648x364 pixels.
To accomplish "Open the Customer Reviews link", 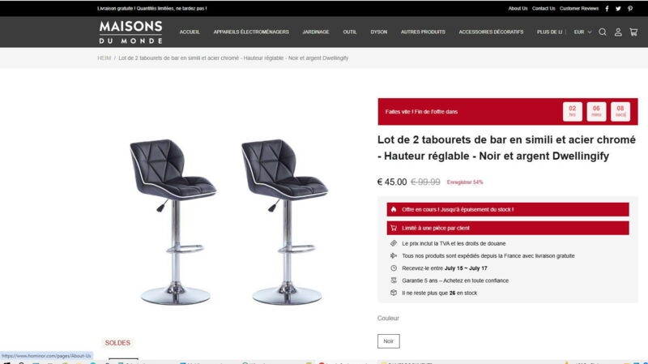I will coord(579,8).
